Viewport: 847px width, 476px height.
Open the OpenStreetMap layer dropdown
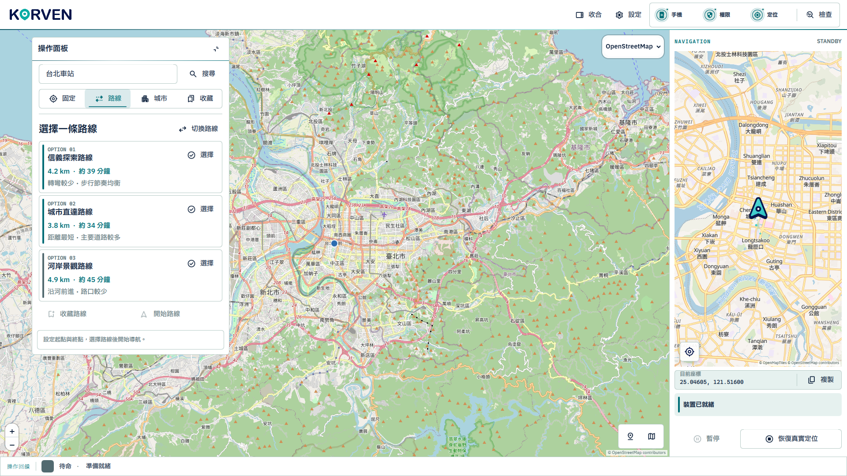pyautogui.click(x=633, y=47)
